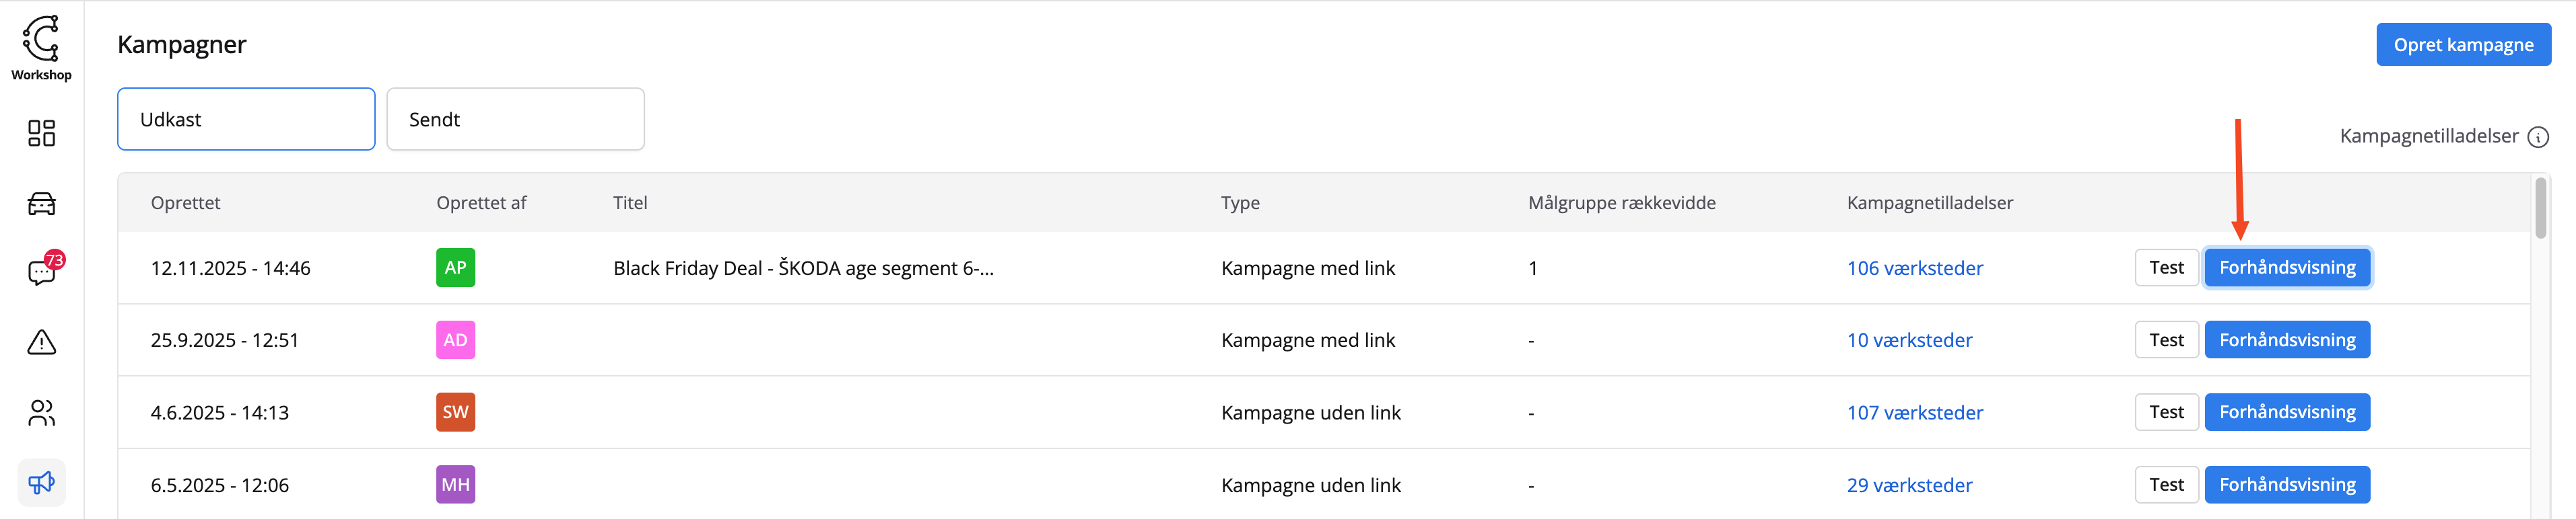
Task: Open the 29 værksteder link
Action: (1909, 485)
